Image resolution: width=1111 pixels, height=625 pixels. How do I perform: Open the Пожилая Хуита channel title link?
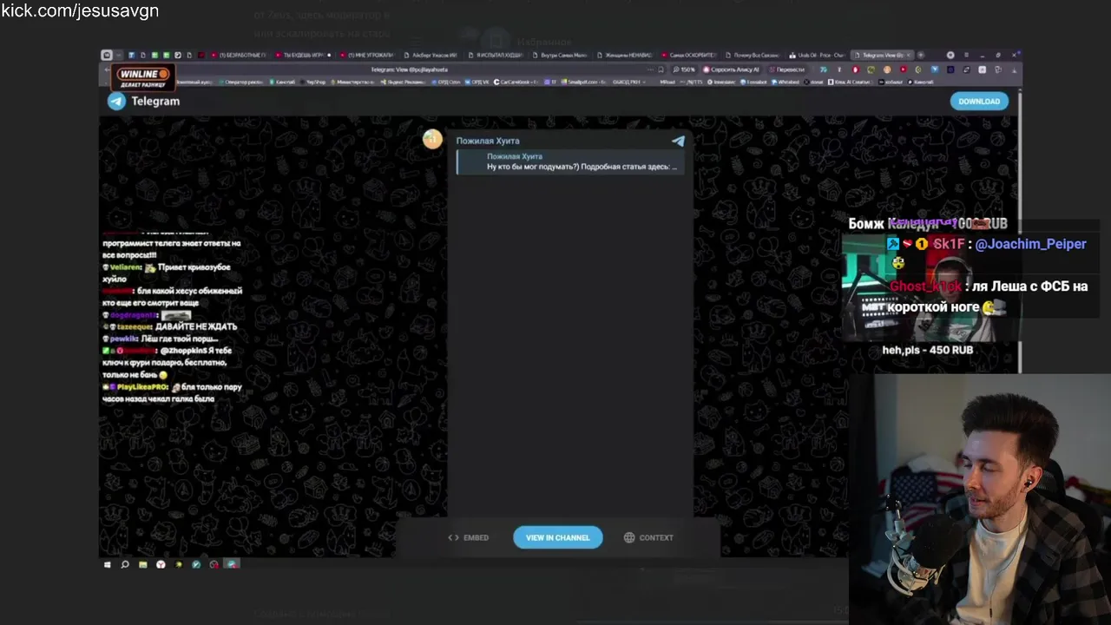point(488,141)
